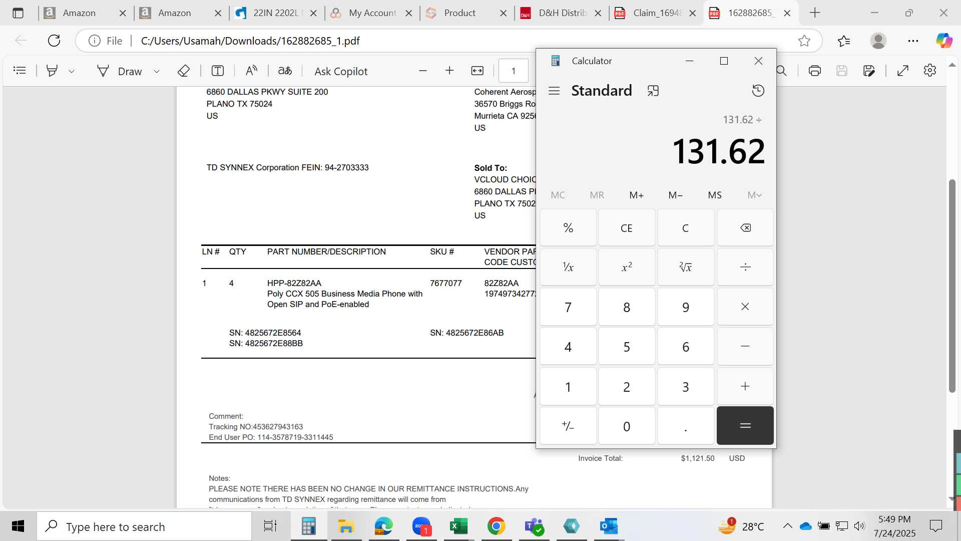
Task: Click Save as icon in PDF toolbar
Action: point(869,71)
